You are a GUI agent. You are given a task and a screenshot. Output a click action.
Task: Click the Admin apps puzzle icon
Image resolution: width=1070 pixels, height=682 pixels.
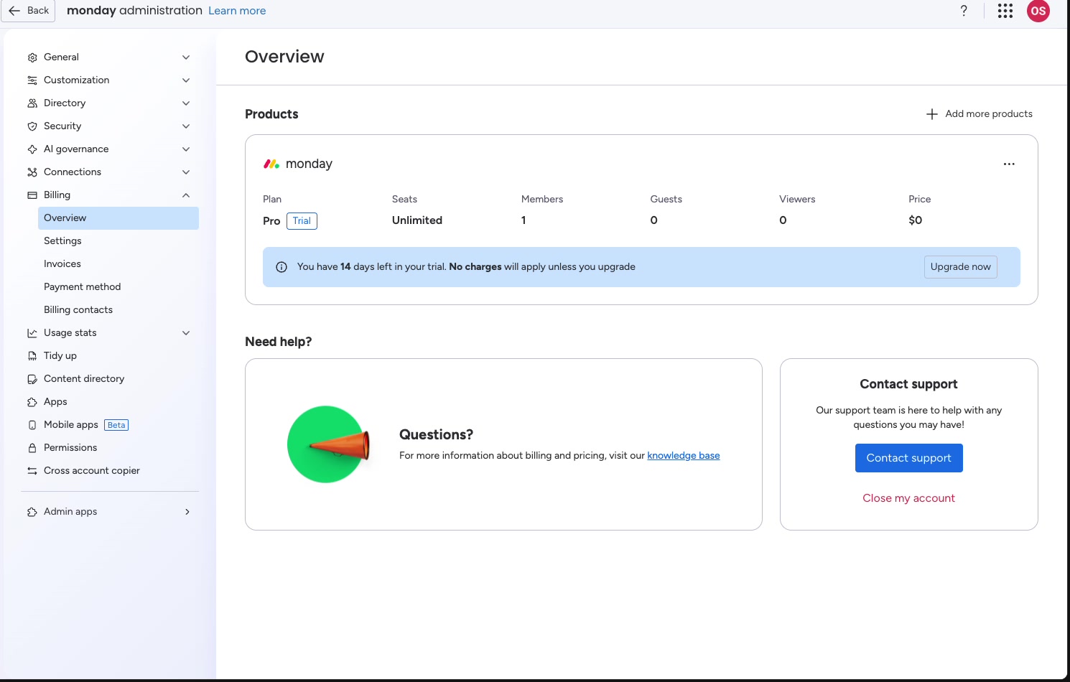tap(32, 512)
